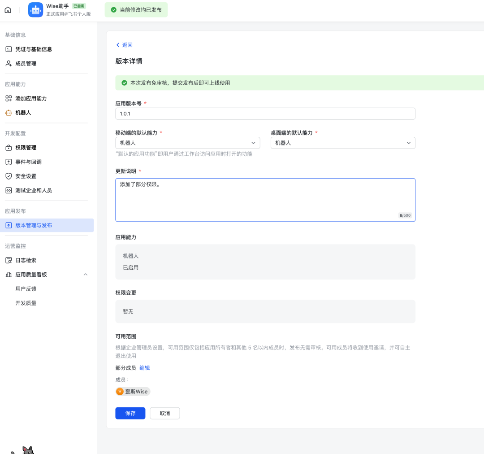This screenshot has width=484, height=454.
Task: Click the Wise助手 robot app icon
Action: (35, 10)
